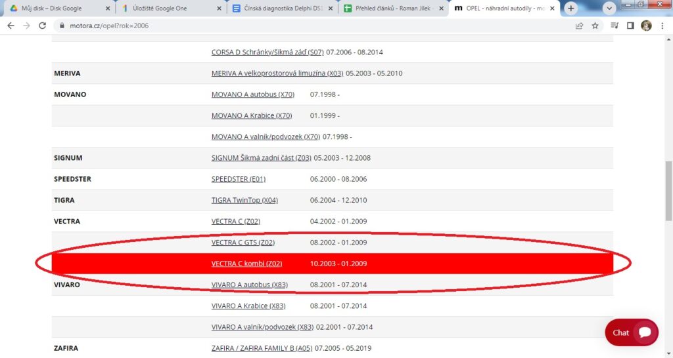Screen dimensions: 673x358
Task: Close the Čínská diagnostika Delphi tab
Action: tap(330, 8)
